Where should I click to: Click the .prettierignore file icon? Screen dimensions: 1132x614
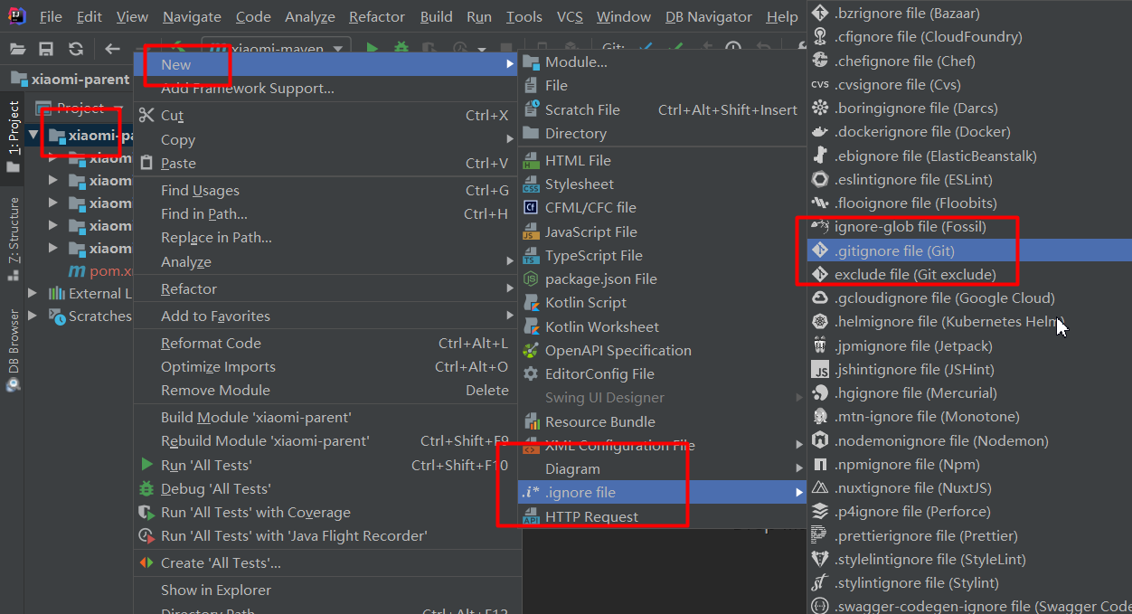(x=820, y=535)
